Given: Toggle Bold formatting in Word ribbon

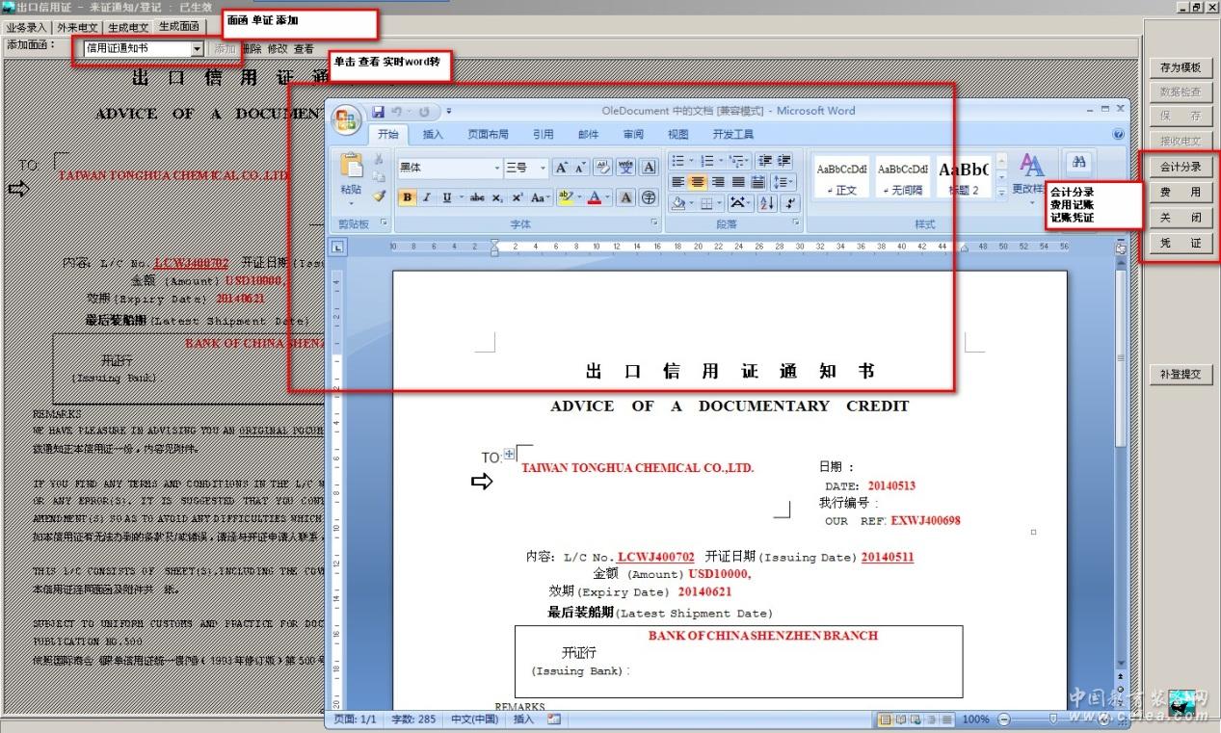Looking at the screenshot, I should (x=408, y=197).
